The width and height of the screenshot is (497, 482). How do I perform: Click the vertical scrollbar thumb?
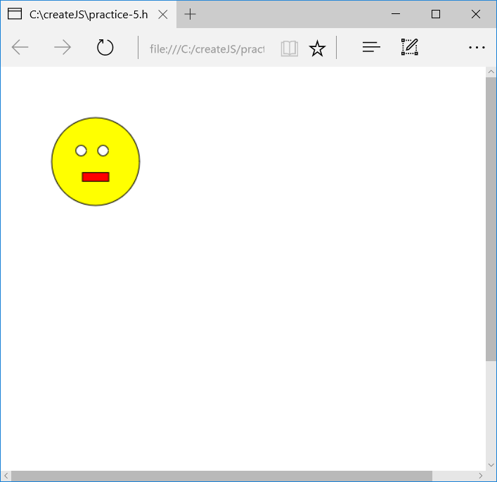pos(491,218)
